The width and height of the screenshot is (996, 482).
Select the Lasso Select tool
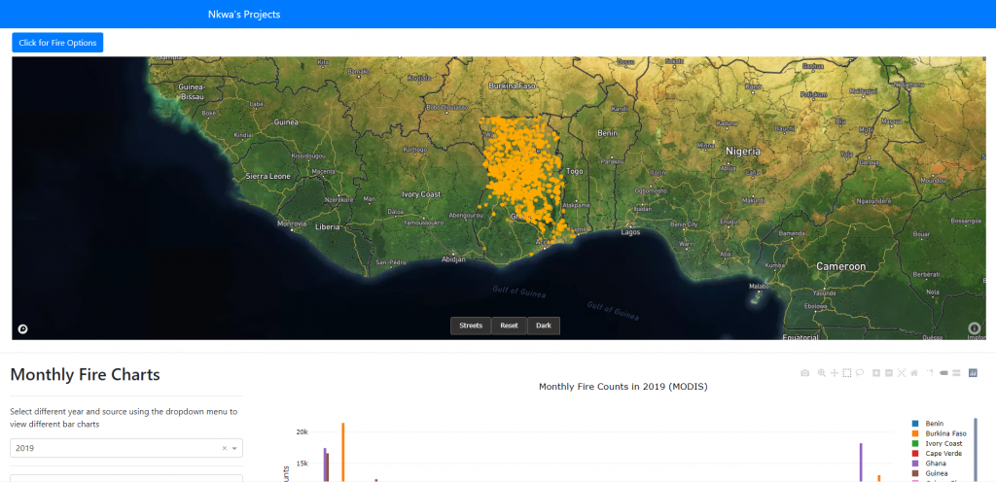860,373
